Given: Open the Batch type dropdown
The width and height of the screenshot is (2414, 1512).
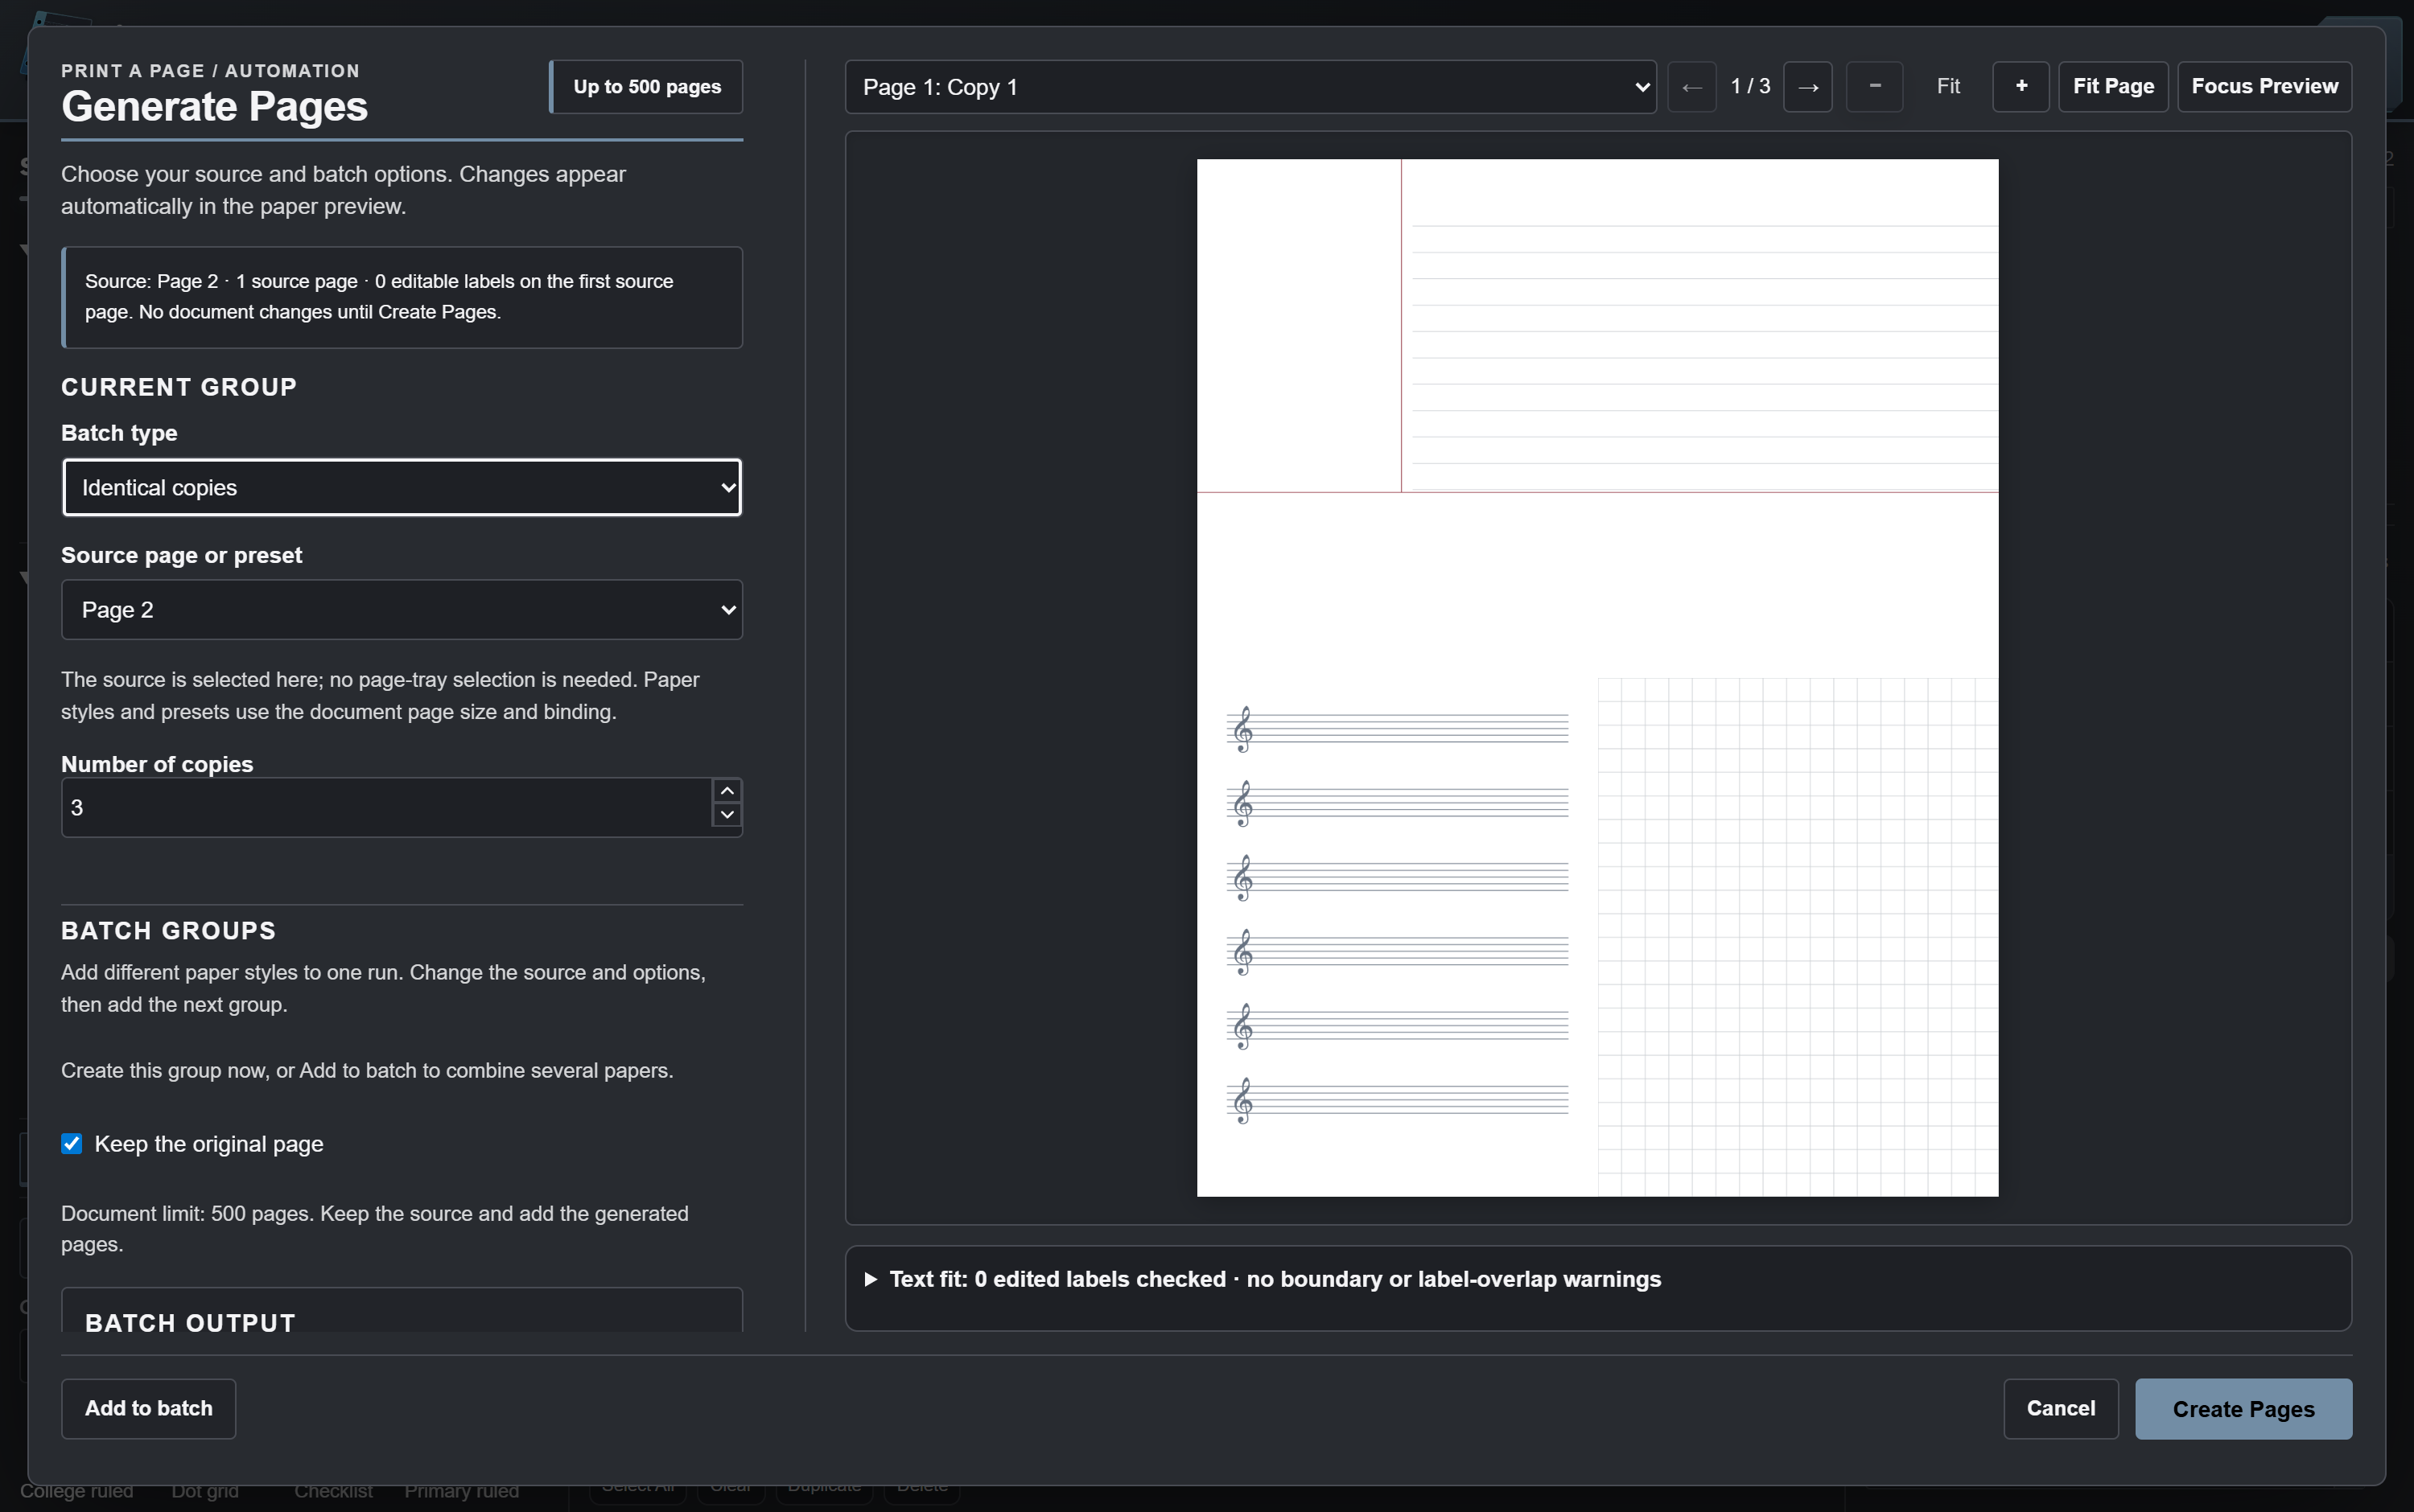Looking at the screenshot, I should [x=402, y=488].
